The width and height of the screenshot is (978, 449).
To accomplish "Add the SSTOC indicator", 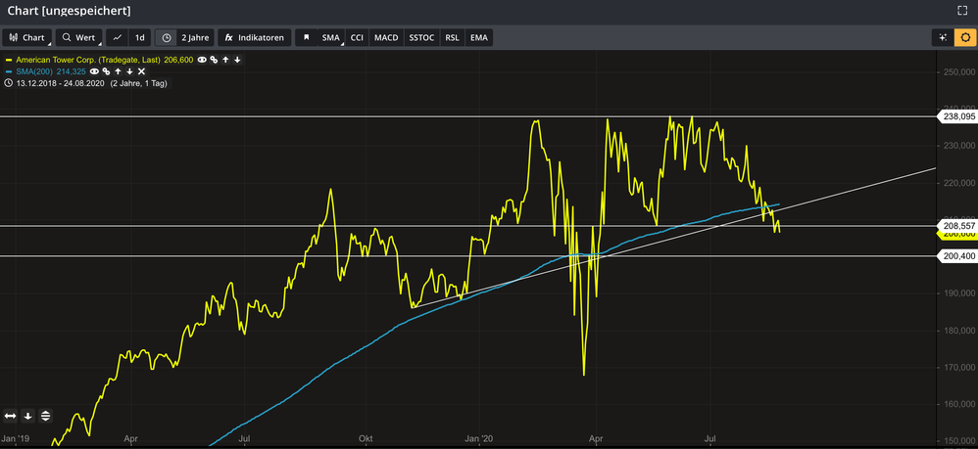I will [x=422, y=38].
